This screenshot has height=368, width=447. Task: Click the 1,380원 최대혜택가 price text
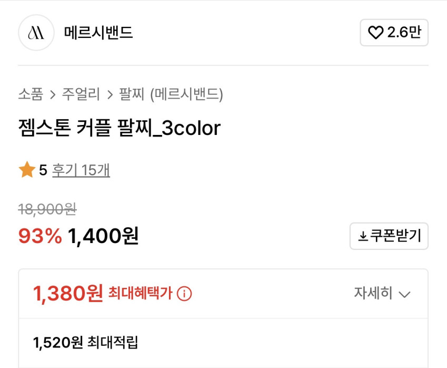[x=68, y=294]
